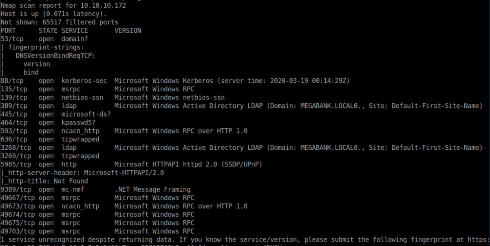Click the 135/tcp port entry
Image resolution: width=490 pixels, height=246 pixels.
[x=14, y=89]
